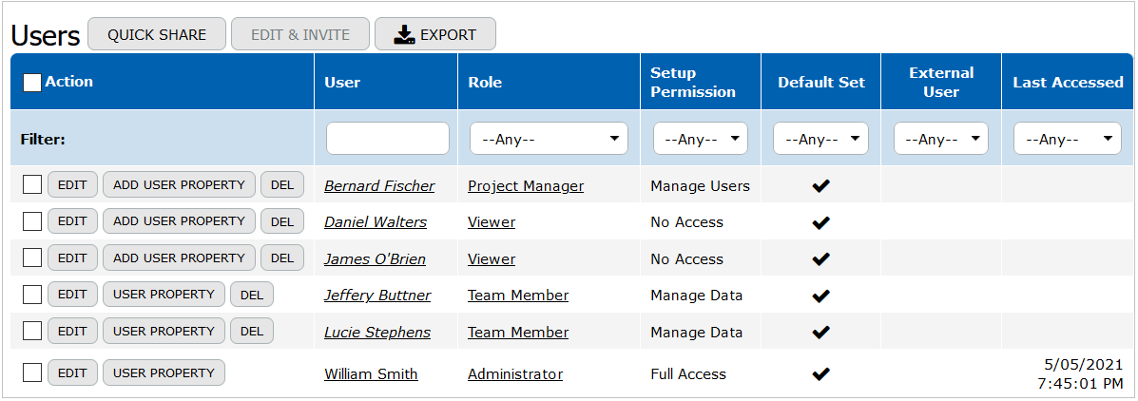Click Add User Property for Bernard Fischer

179,185
